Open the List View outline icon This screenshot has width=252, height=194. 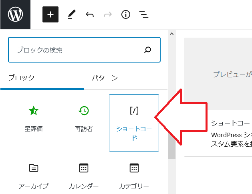click(144, 15)
